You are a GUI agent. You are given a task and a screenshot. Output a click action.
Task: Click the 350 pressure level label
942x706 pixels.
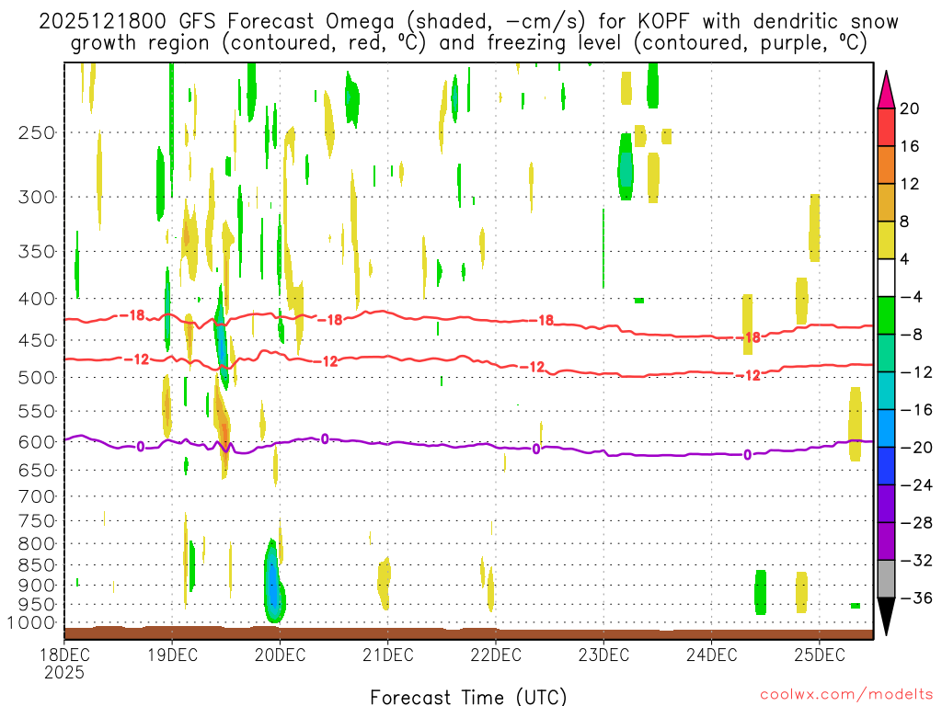coord(37,252)
